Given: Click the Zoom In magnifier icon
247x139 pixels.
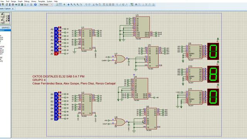Looking at the screenshot, I should click(x=71, y=5).
